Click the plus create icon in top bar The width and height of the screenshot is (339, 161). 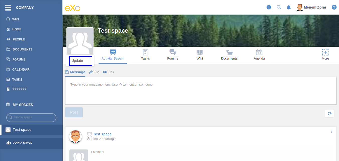pyautogui.click(x=269, y=7)
